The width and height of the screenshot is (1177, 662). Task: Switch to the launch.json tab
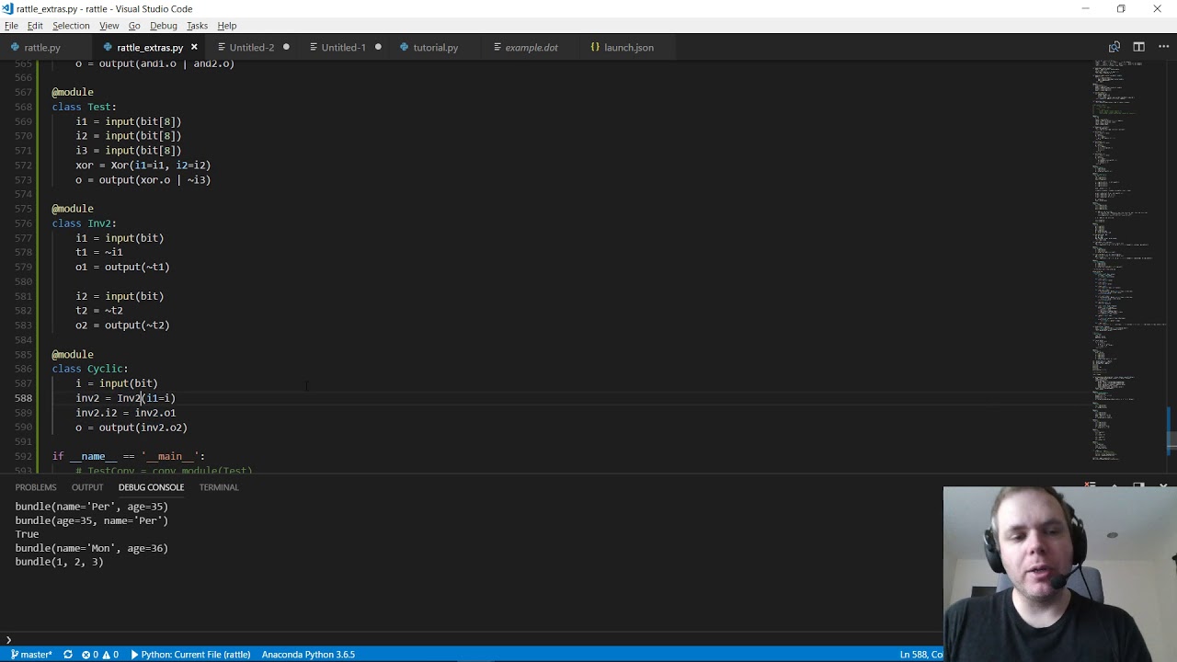click(x=628, y=47)
